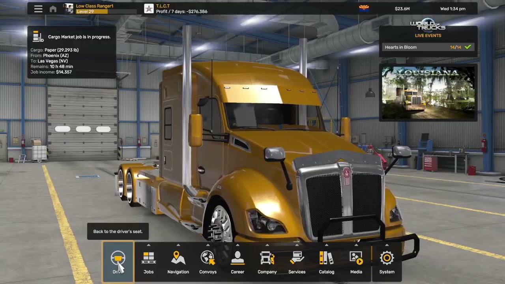Click the Profit / 7 days value
Screen dimensions: 505x284
(182, 11)
